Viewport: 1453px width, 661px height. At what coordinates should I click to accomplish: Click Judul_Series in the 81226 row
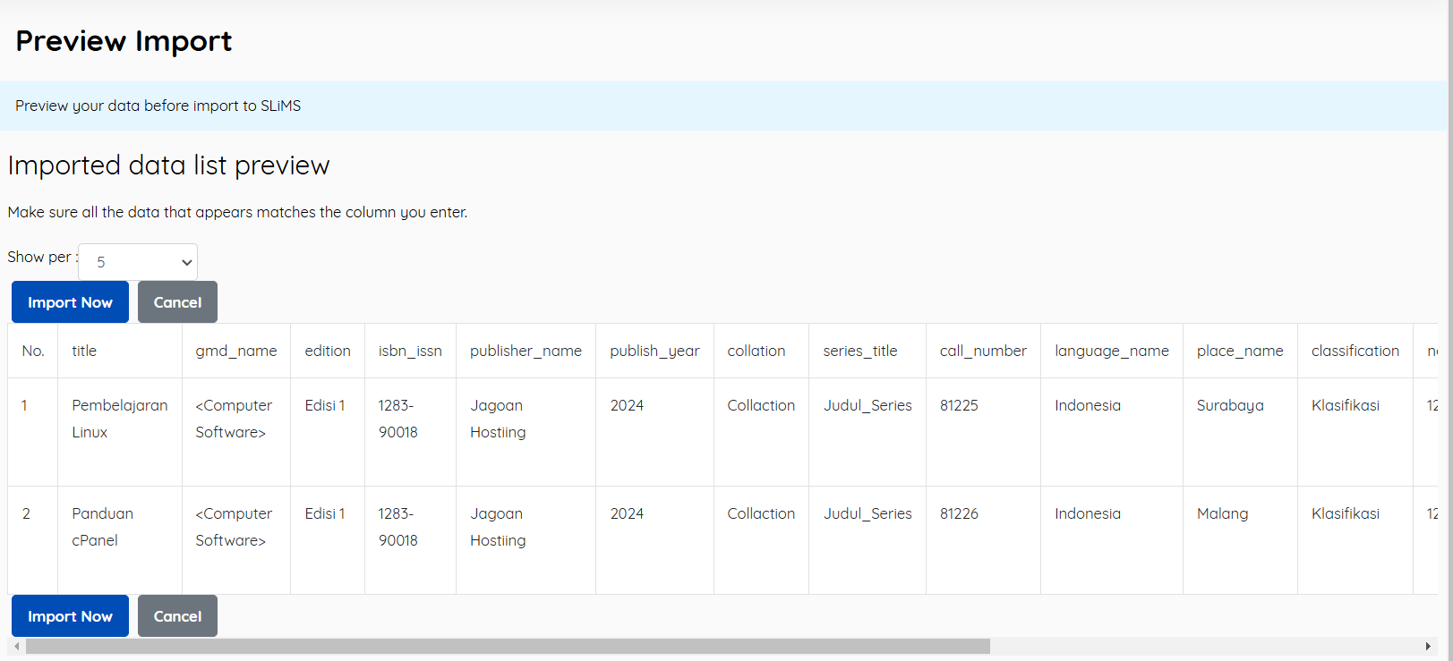tap(868, 513)
